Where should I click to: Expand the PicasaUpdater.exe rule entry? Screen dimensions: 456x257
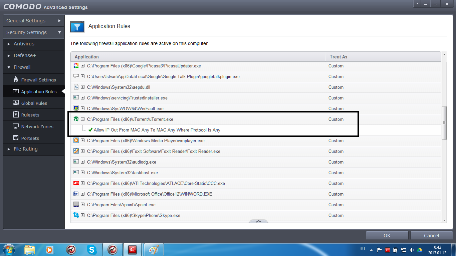tap(83, 66)
